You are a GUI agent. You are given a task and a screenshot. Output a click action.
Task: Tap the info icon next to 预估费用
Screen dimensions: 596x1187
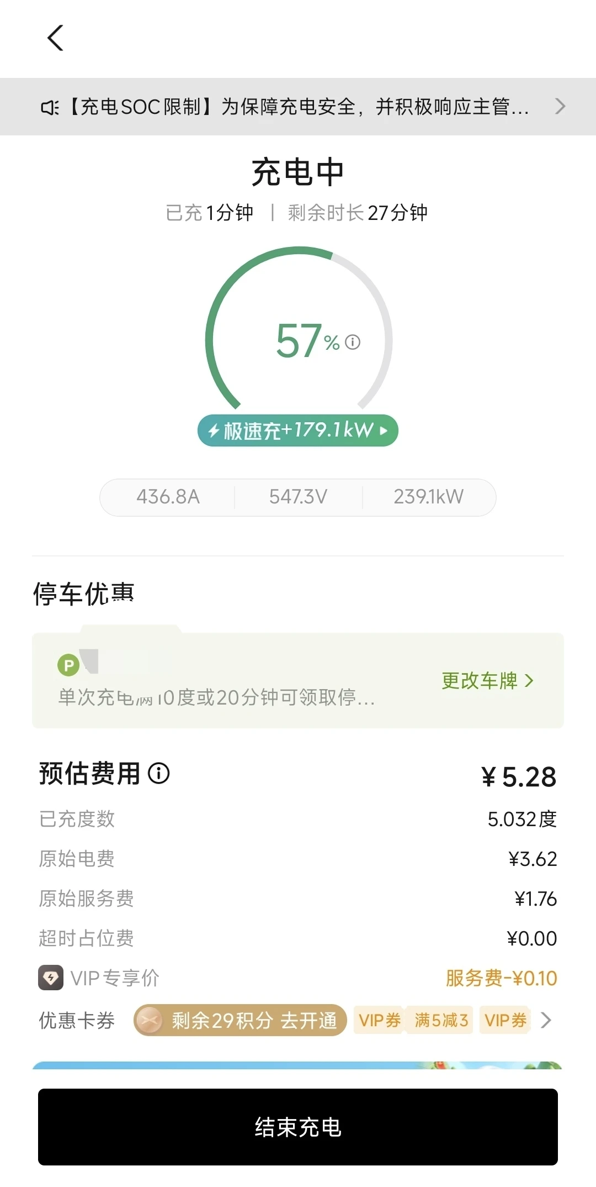click(x=159, y=773)
